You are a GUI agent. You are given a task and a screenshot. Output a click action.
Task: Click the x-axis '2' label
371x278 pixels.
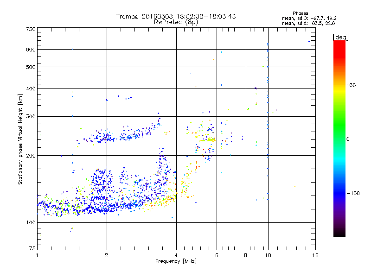pyautogui.click(x=107, y=255)
